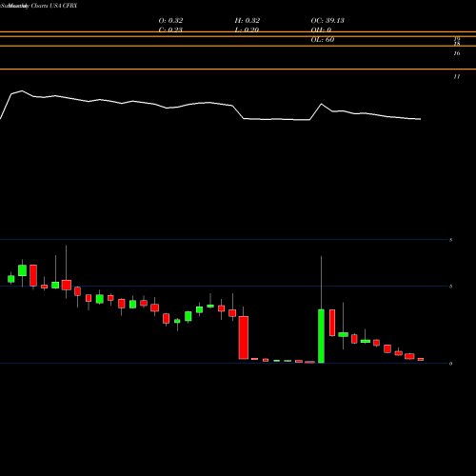Click the 11 label on the right axis

pos(457,77)
